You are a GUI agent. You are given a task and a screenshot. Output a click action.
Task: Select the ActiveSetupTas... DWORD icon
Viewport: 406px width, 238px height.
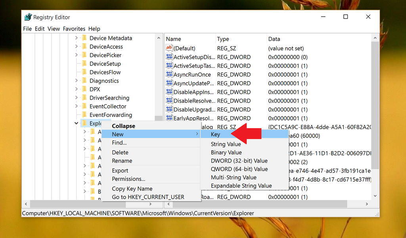169,65
